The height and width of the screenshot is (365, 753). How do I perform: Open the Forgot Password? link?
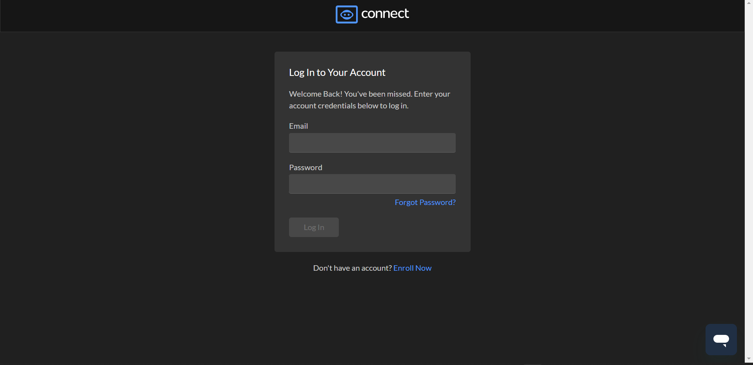(x=425, y=202)
